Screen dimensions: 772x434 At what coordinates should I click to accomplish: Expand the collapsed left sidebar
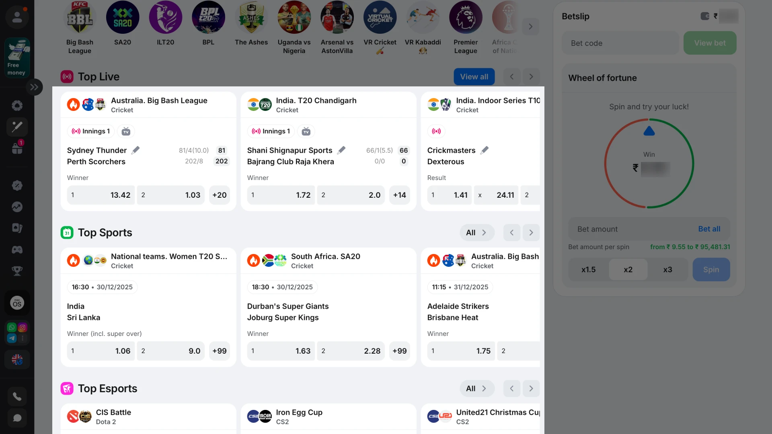click(x=34, y=87)
